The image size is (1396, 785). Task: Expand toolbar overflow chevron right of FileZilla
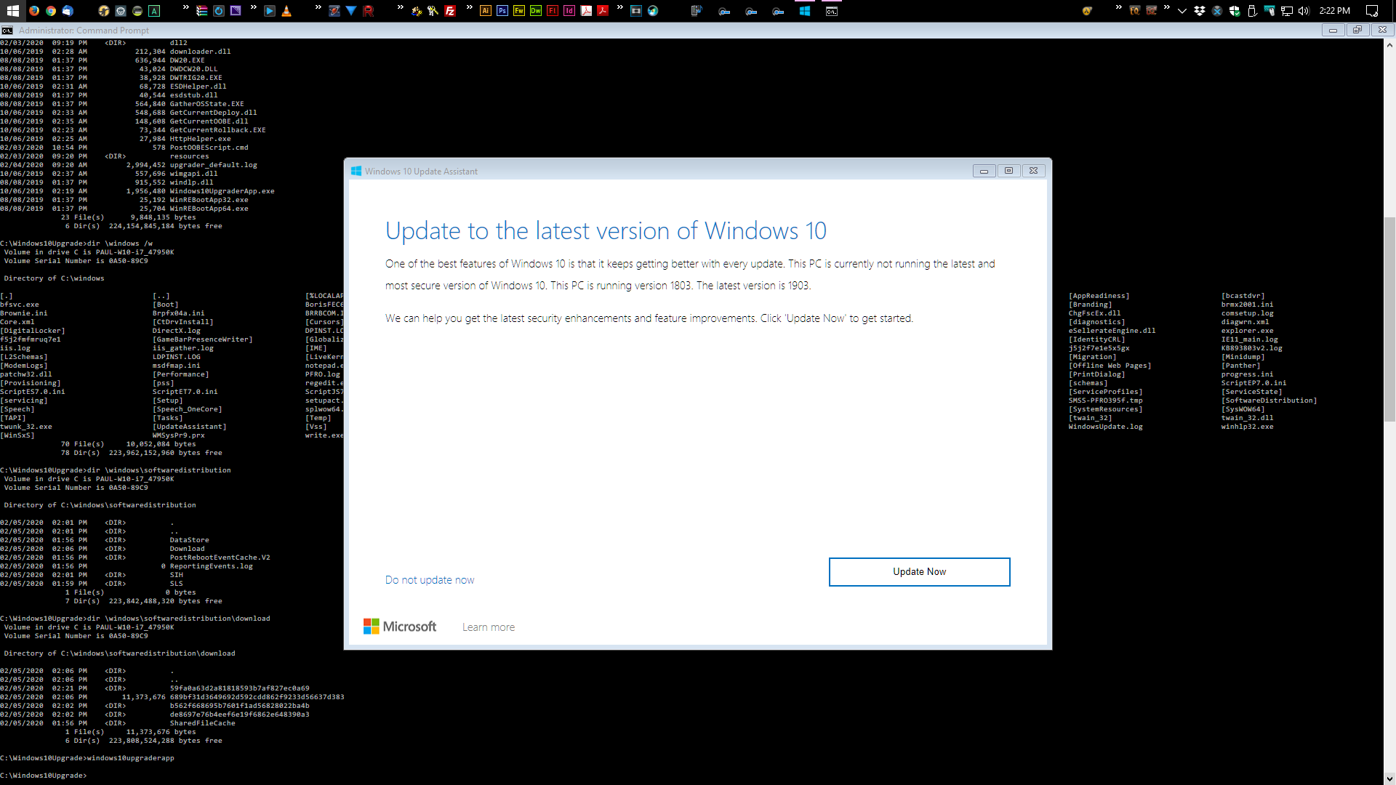(469, 7)
